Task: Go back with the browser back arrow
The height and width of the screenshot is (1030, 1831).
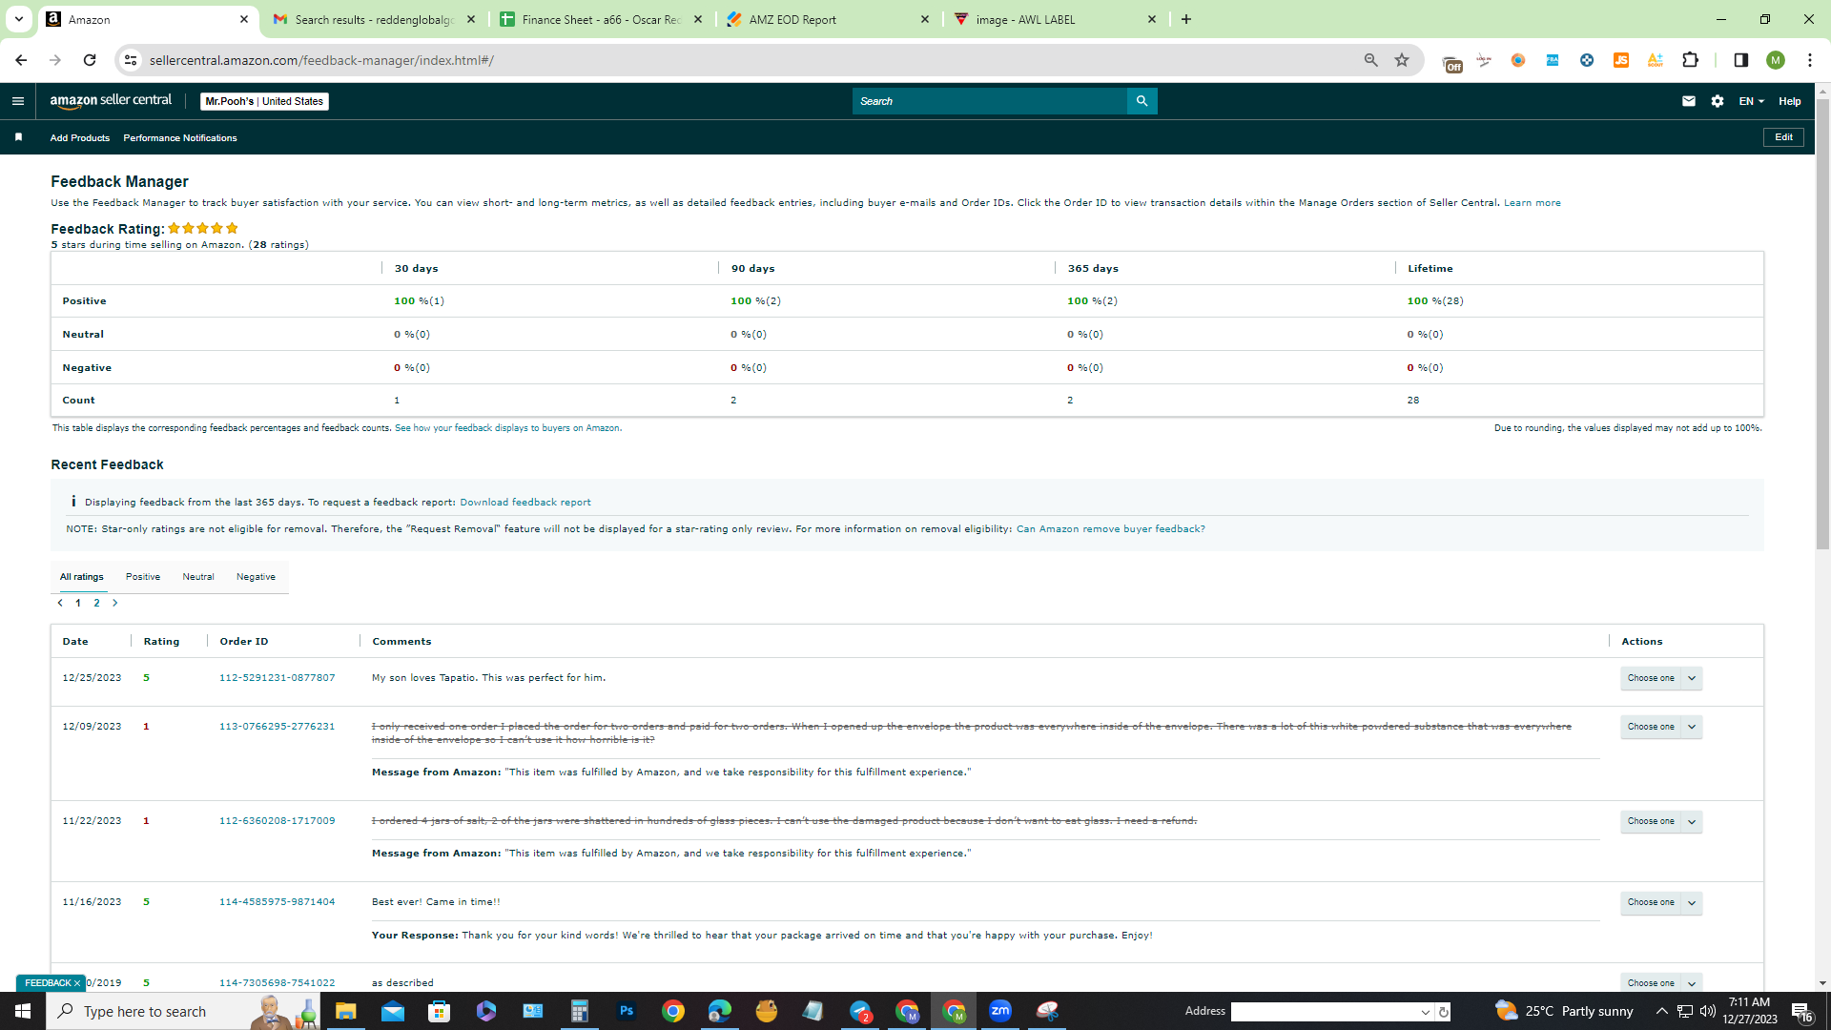Action: click(x=21, y=60)
